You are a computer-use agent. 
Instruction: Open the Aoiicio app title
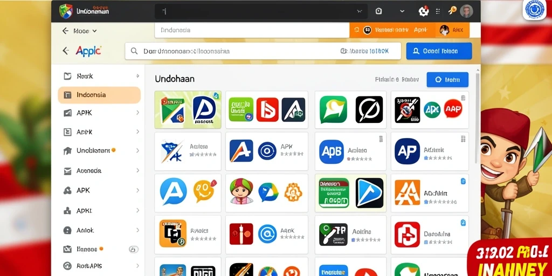point(357,150)
